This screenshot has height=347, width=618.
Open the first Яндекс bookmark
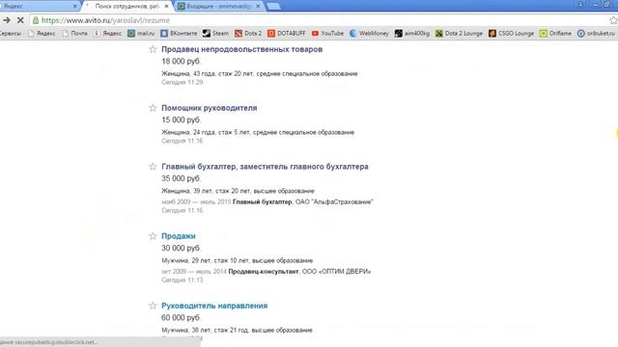coord(42,34)
